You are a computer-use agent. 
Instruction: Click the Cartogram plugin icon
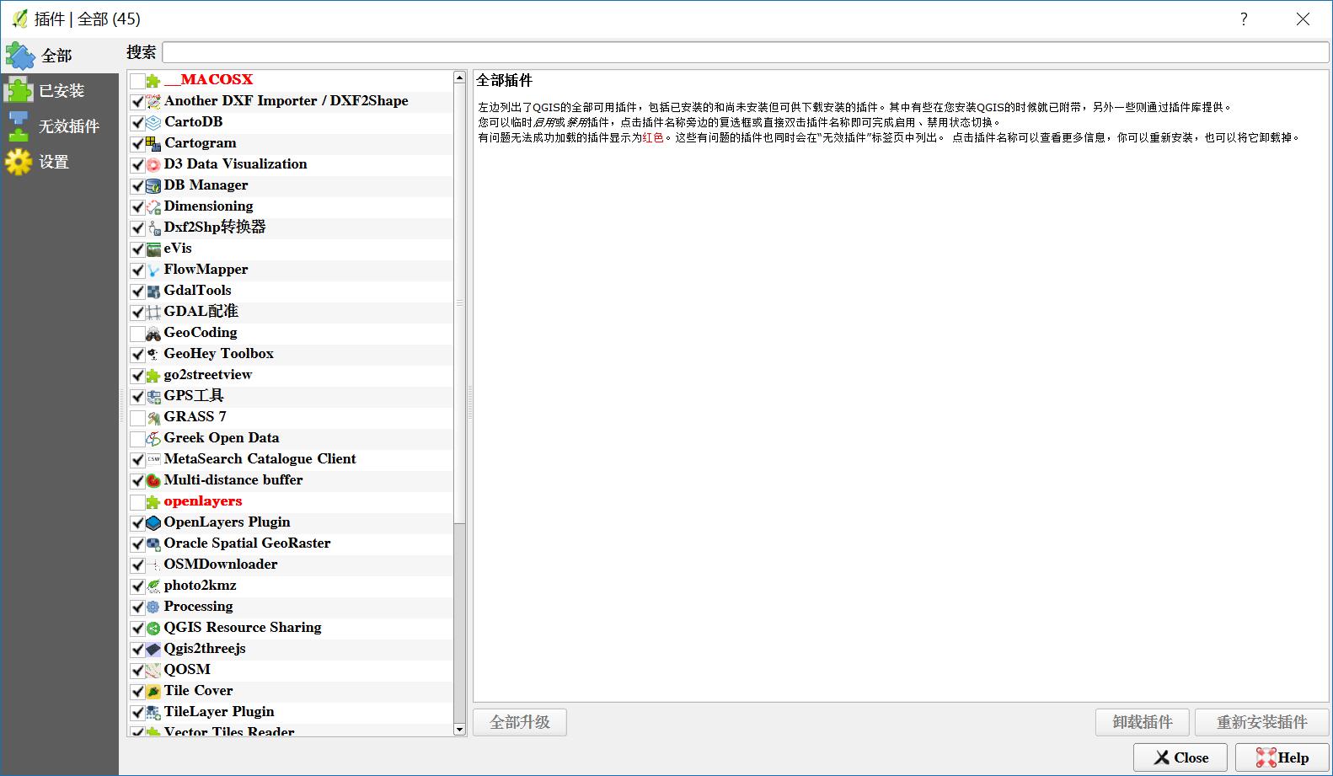(153, 144)
